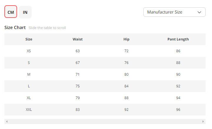Click the left scroll arrow under the table
212x129 pixels.
click(7, 121)
